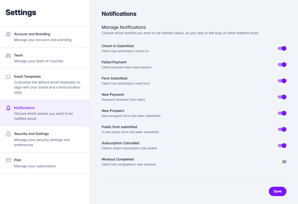Save notification settings
298x204 pixels.
(277, 191)
